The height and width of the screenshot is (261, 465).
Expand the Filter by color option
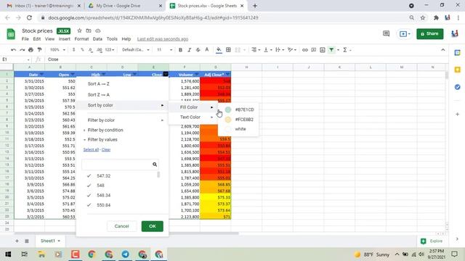pyautogui.click(x=123, y=120)
